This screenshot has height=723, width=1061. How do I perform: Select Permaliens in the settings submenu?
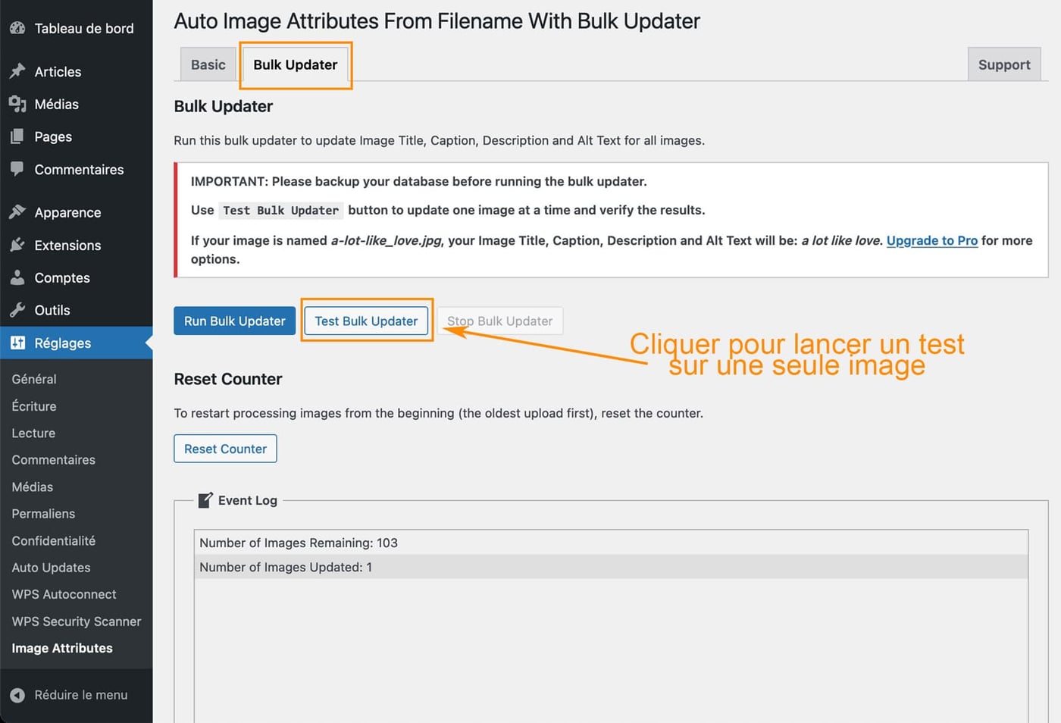(x=43, y=513)
